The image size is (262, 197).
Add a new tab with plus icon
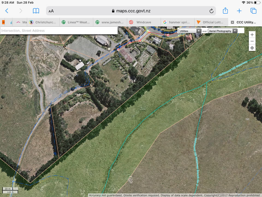tap(239, 11)
